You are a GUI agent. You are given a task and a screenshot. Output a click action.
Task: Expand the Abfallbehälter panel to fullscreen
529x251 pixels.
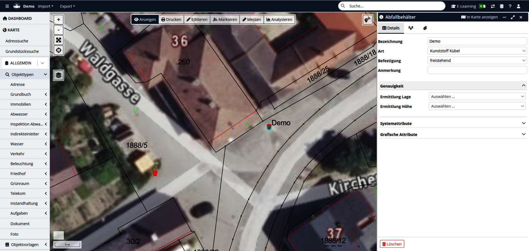(512, 17)
